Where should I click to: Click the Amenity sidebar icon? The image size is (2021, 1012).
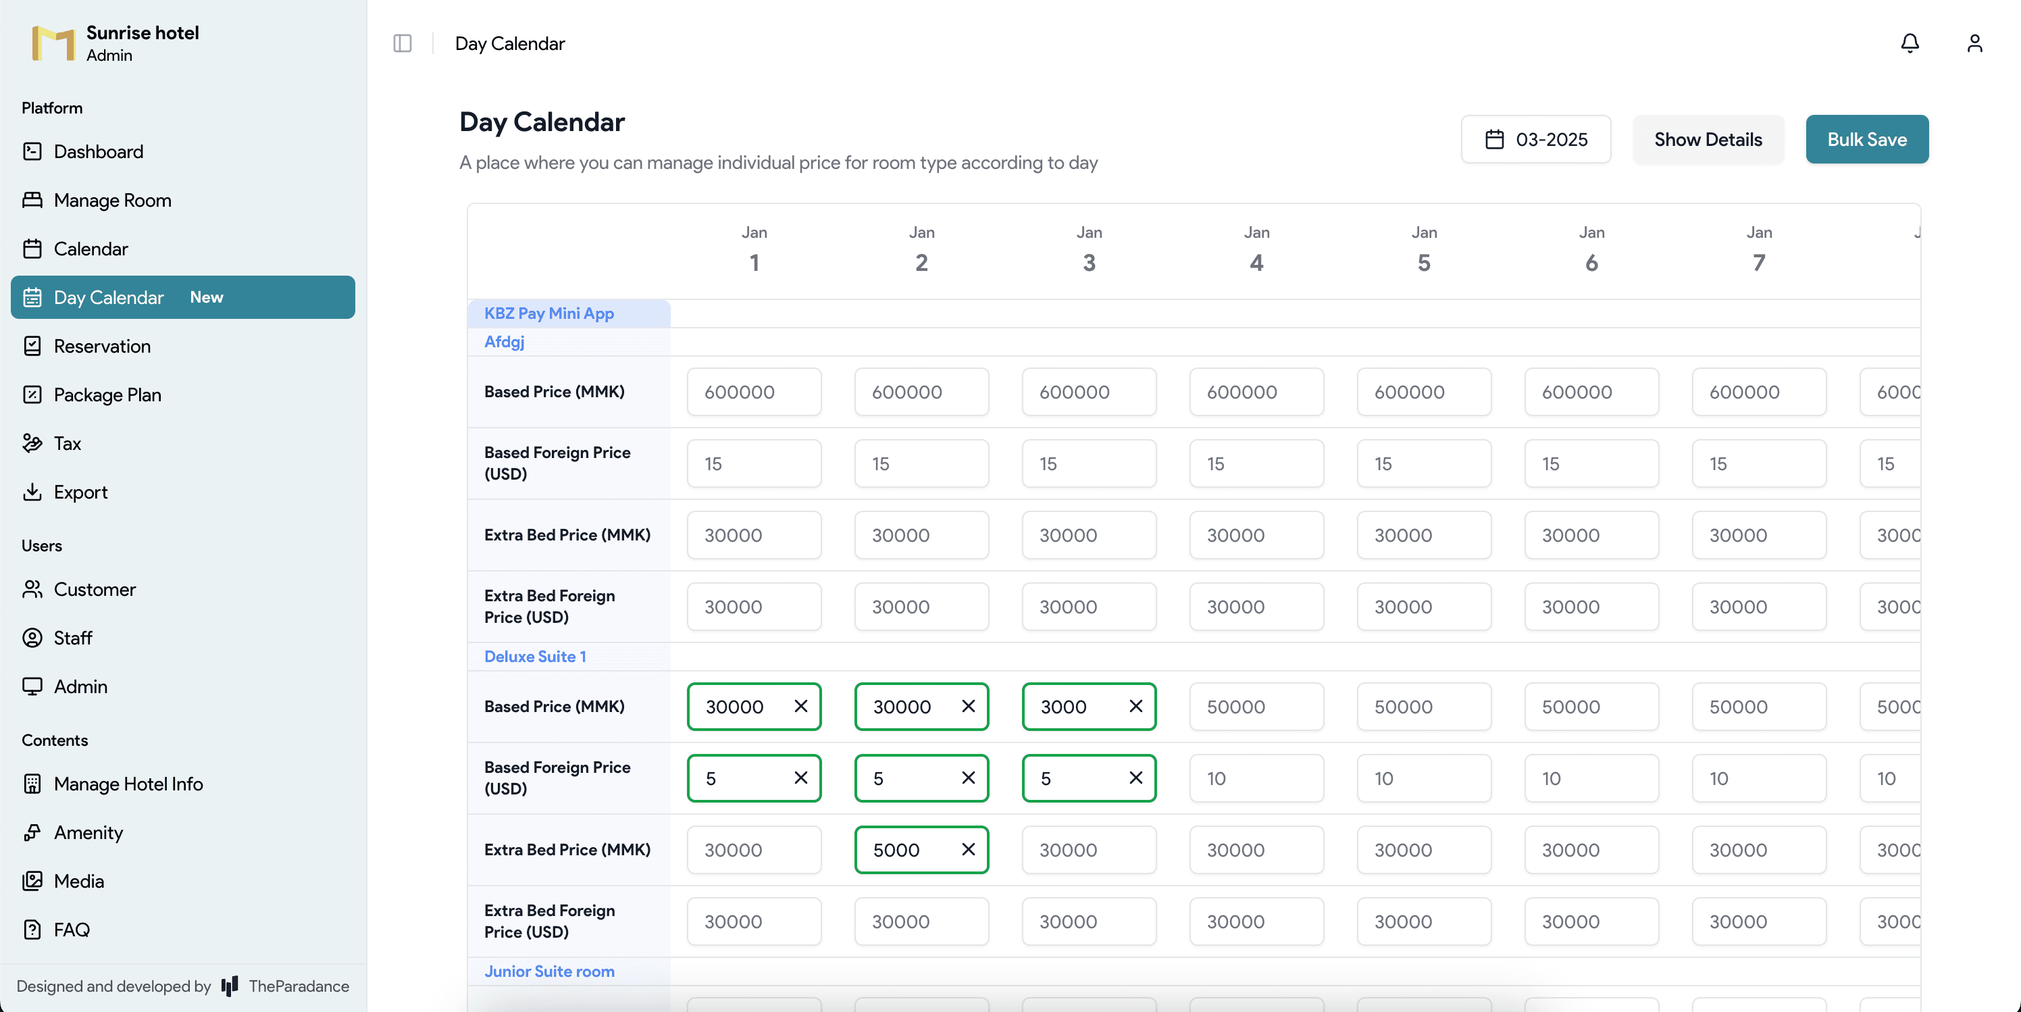(32, 832)
